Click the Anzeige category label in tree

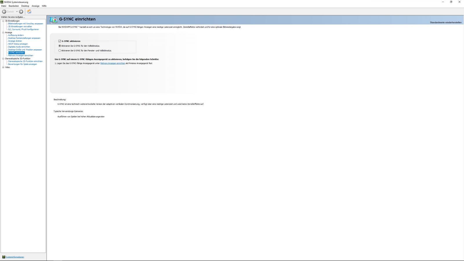click(9, 32)
